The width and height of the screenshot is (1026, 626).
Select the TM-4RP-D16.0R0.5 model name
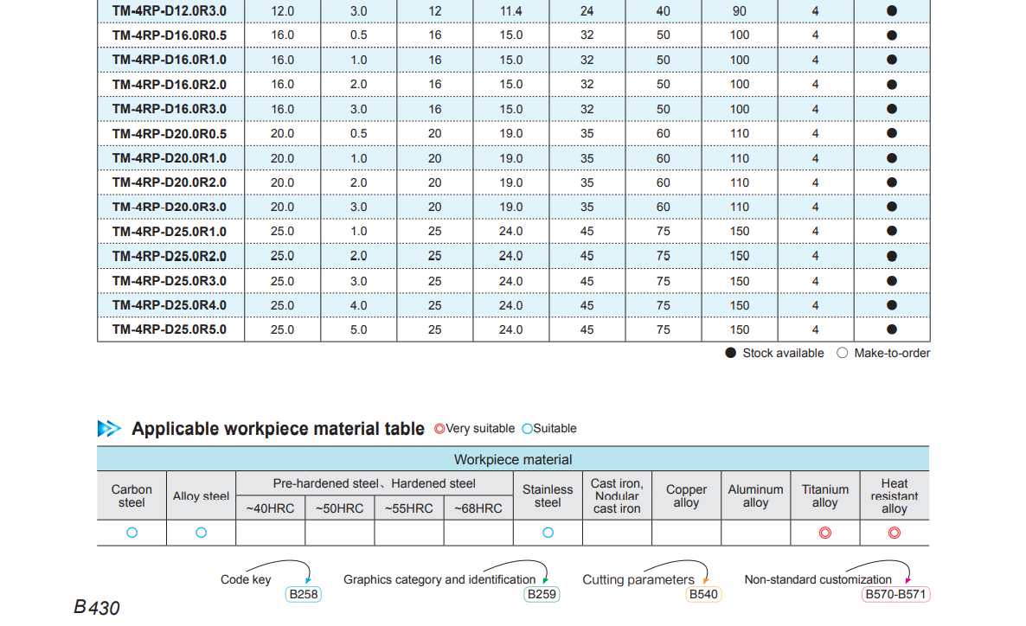170,35
